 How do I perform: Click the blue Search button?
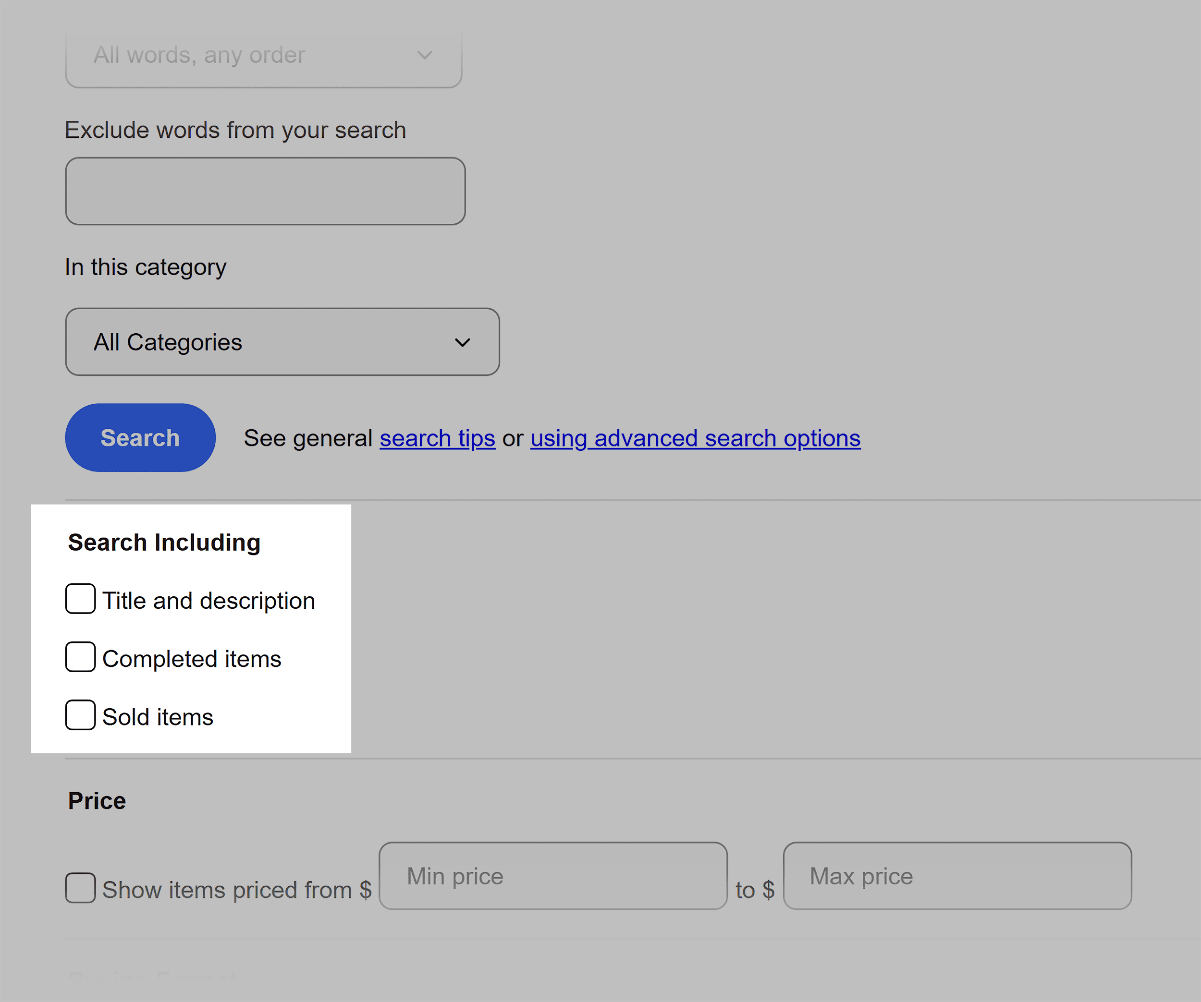click(x=140, y=438)
